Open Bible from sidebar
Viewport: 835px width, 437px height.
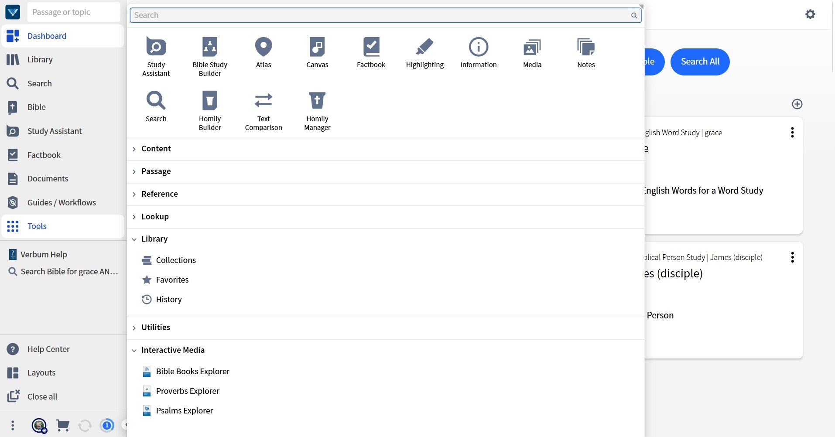63,107
